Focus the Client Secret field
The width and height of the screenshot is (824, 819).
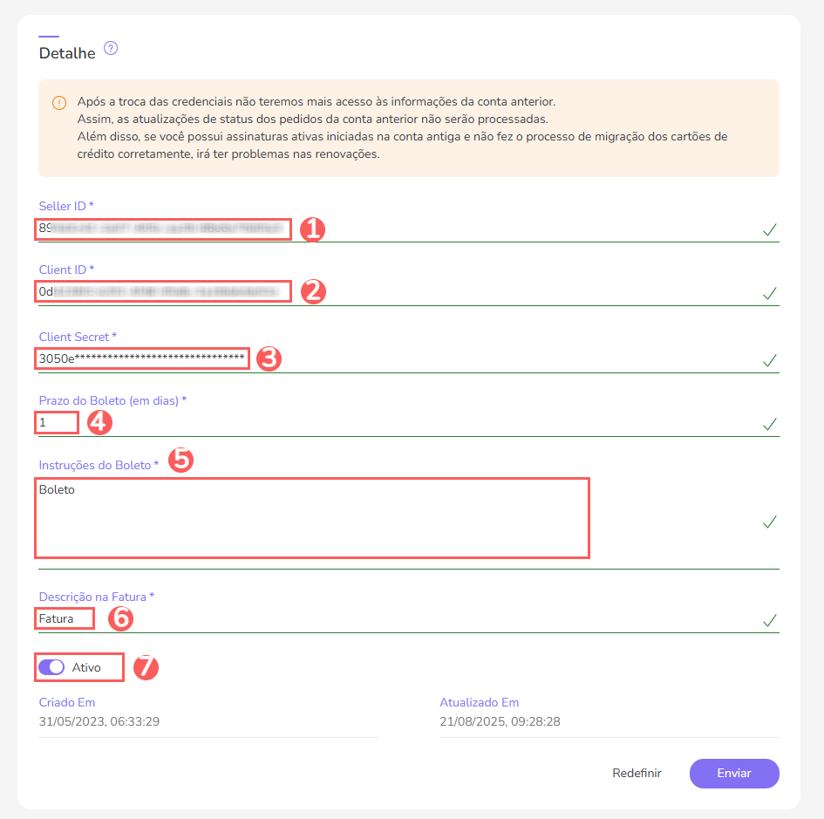[x=140, y=358]
